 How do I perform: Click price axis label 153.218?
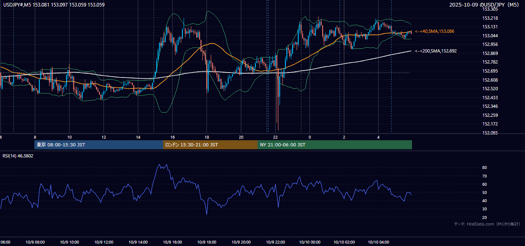click(490, 18)
